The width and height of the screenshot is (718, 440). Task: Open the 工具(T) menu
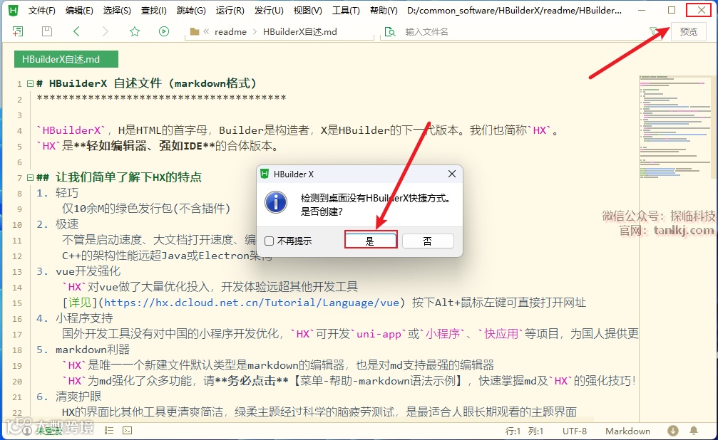[x=346, y=10]
